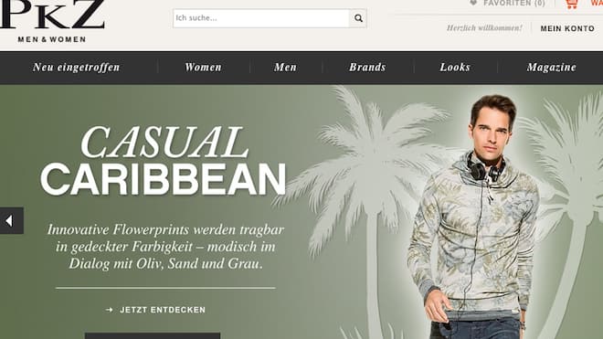The height and width of the screenshot is (339, 603).
Task: Open the Brands menu
Action: click(x=367, y=68)
